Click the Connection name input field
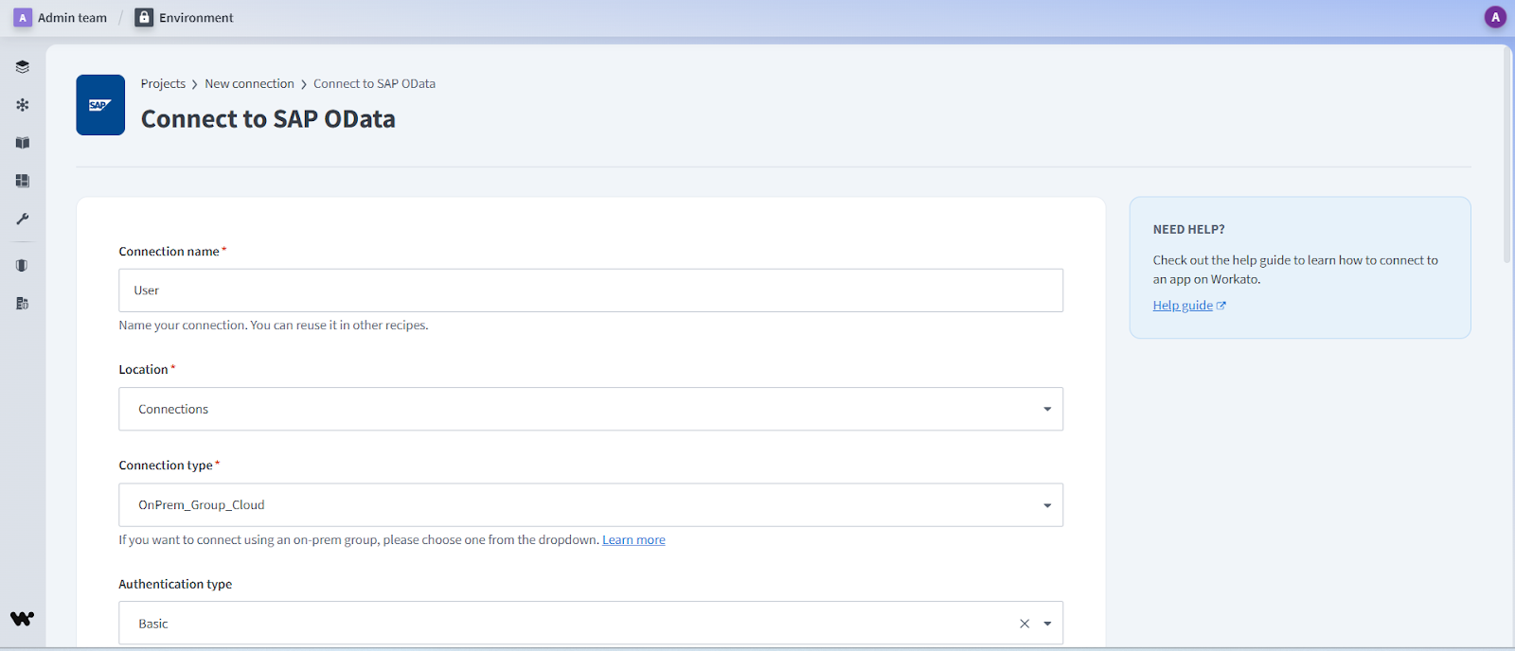Image resolution: width=1515 pixels, height=651 pixels. (591, 290)
